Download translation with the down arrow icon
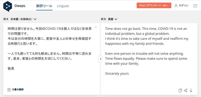Image resolution: width=201 pixels, height=97 pixels. click(x=191, y=90)
